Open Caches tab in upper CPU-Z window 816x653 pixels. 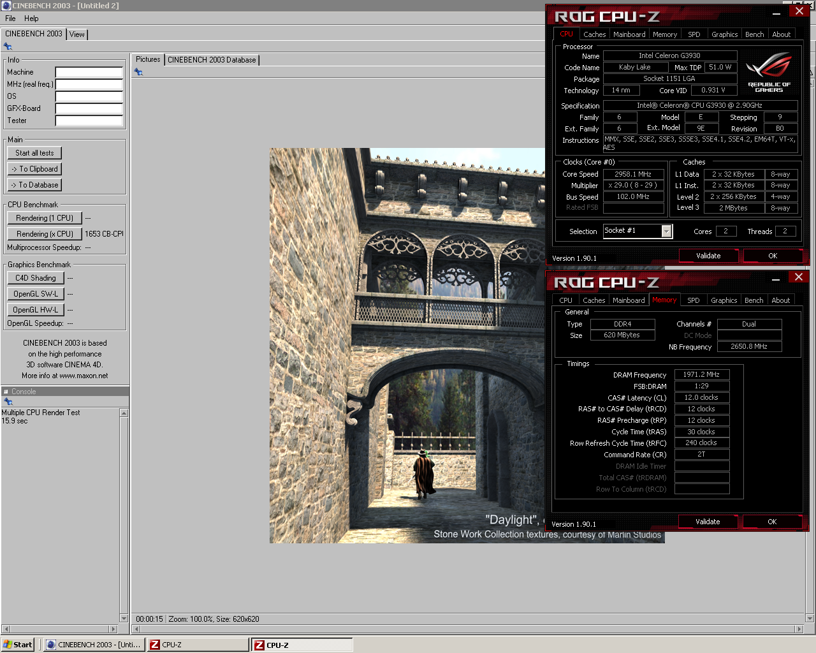595,34
